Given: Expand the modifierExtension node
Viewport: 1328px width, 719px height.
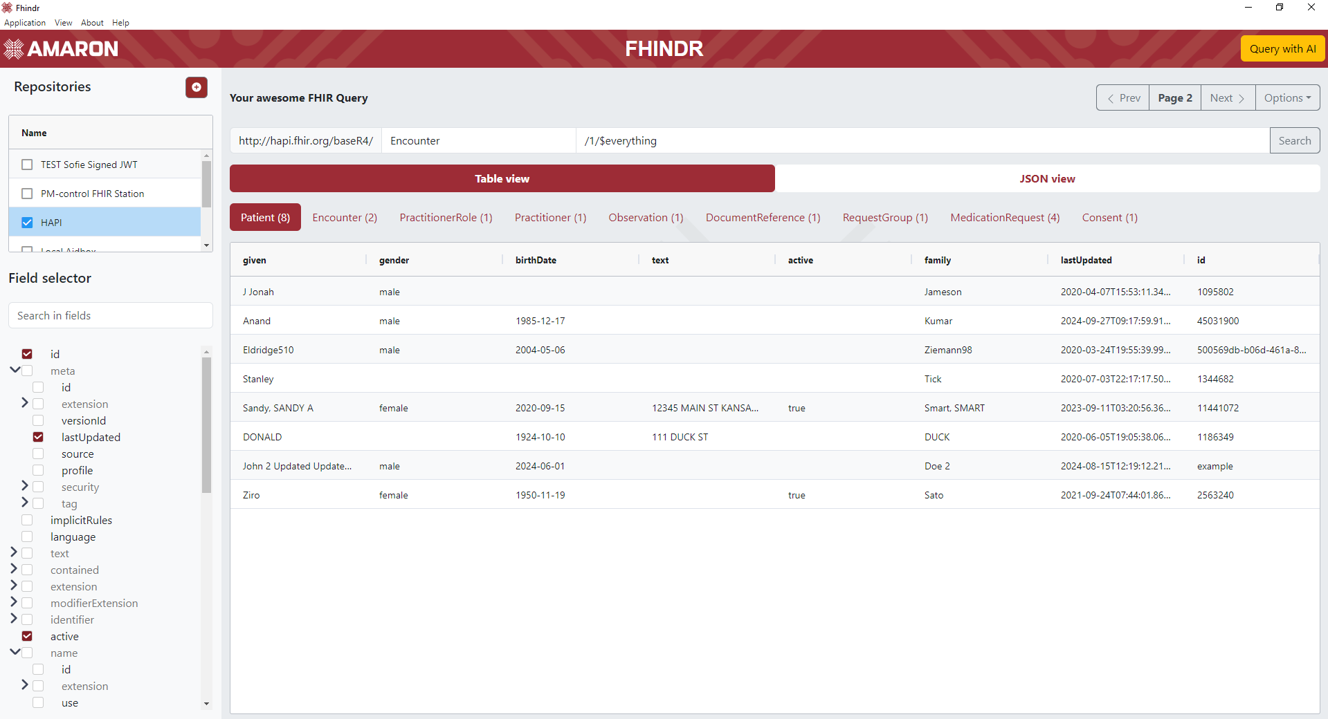Looking at the screenshot, I should pyautogui.click(x=14, y=601).
